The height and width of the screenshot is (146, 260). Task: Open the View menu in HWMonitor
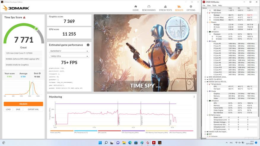click(x=209, y=5)
